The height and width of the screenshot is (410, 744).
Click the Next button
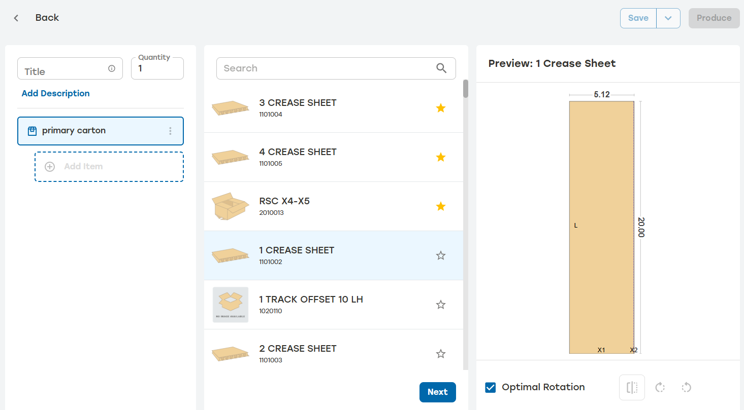(x=438, y=392)
